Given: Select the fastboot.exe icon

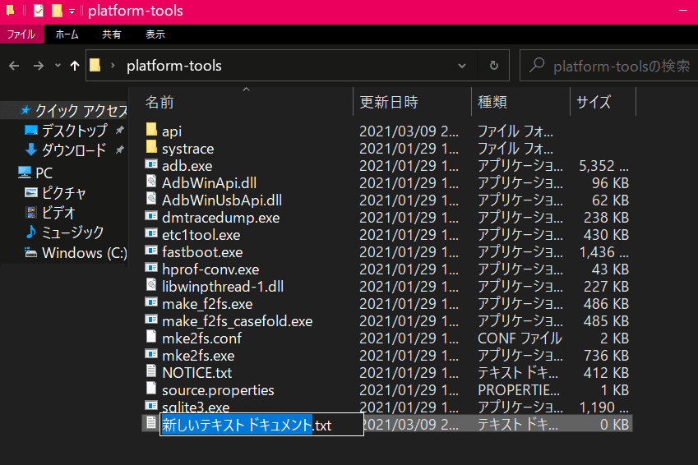Looking at the screenshot, I should coord(151,251).
